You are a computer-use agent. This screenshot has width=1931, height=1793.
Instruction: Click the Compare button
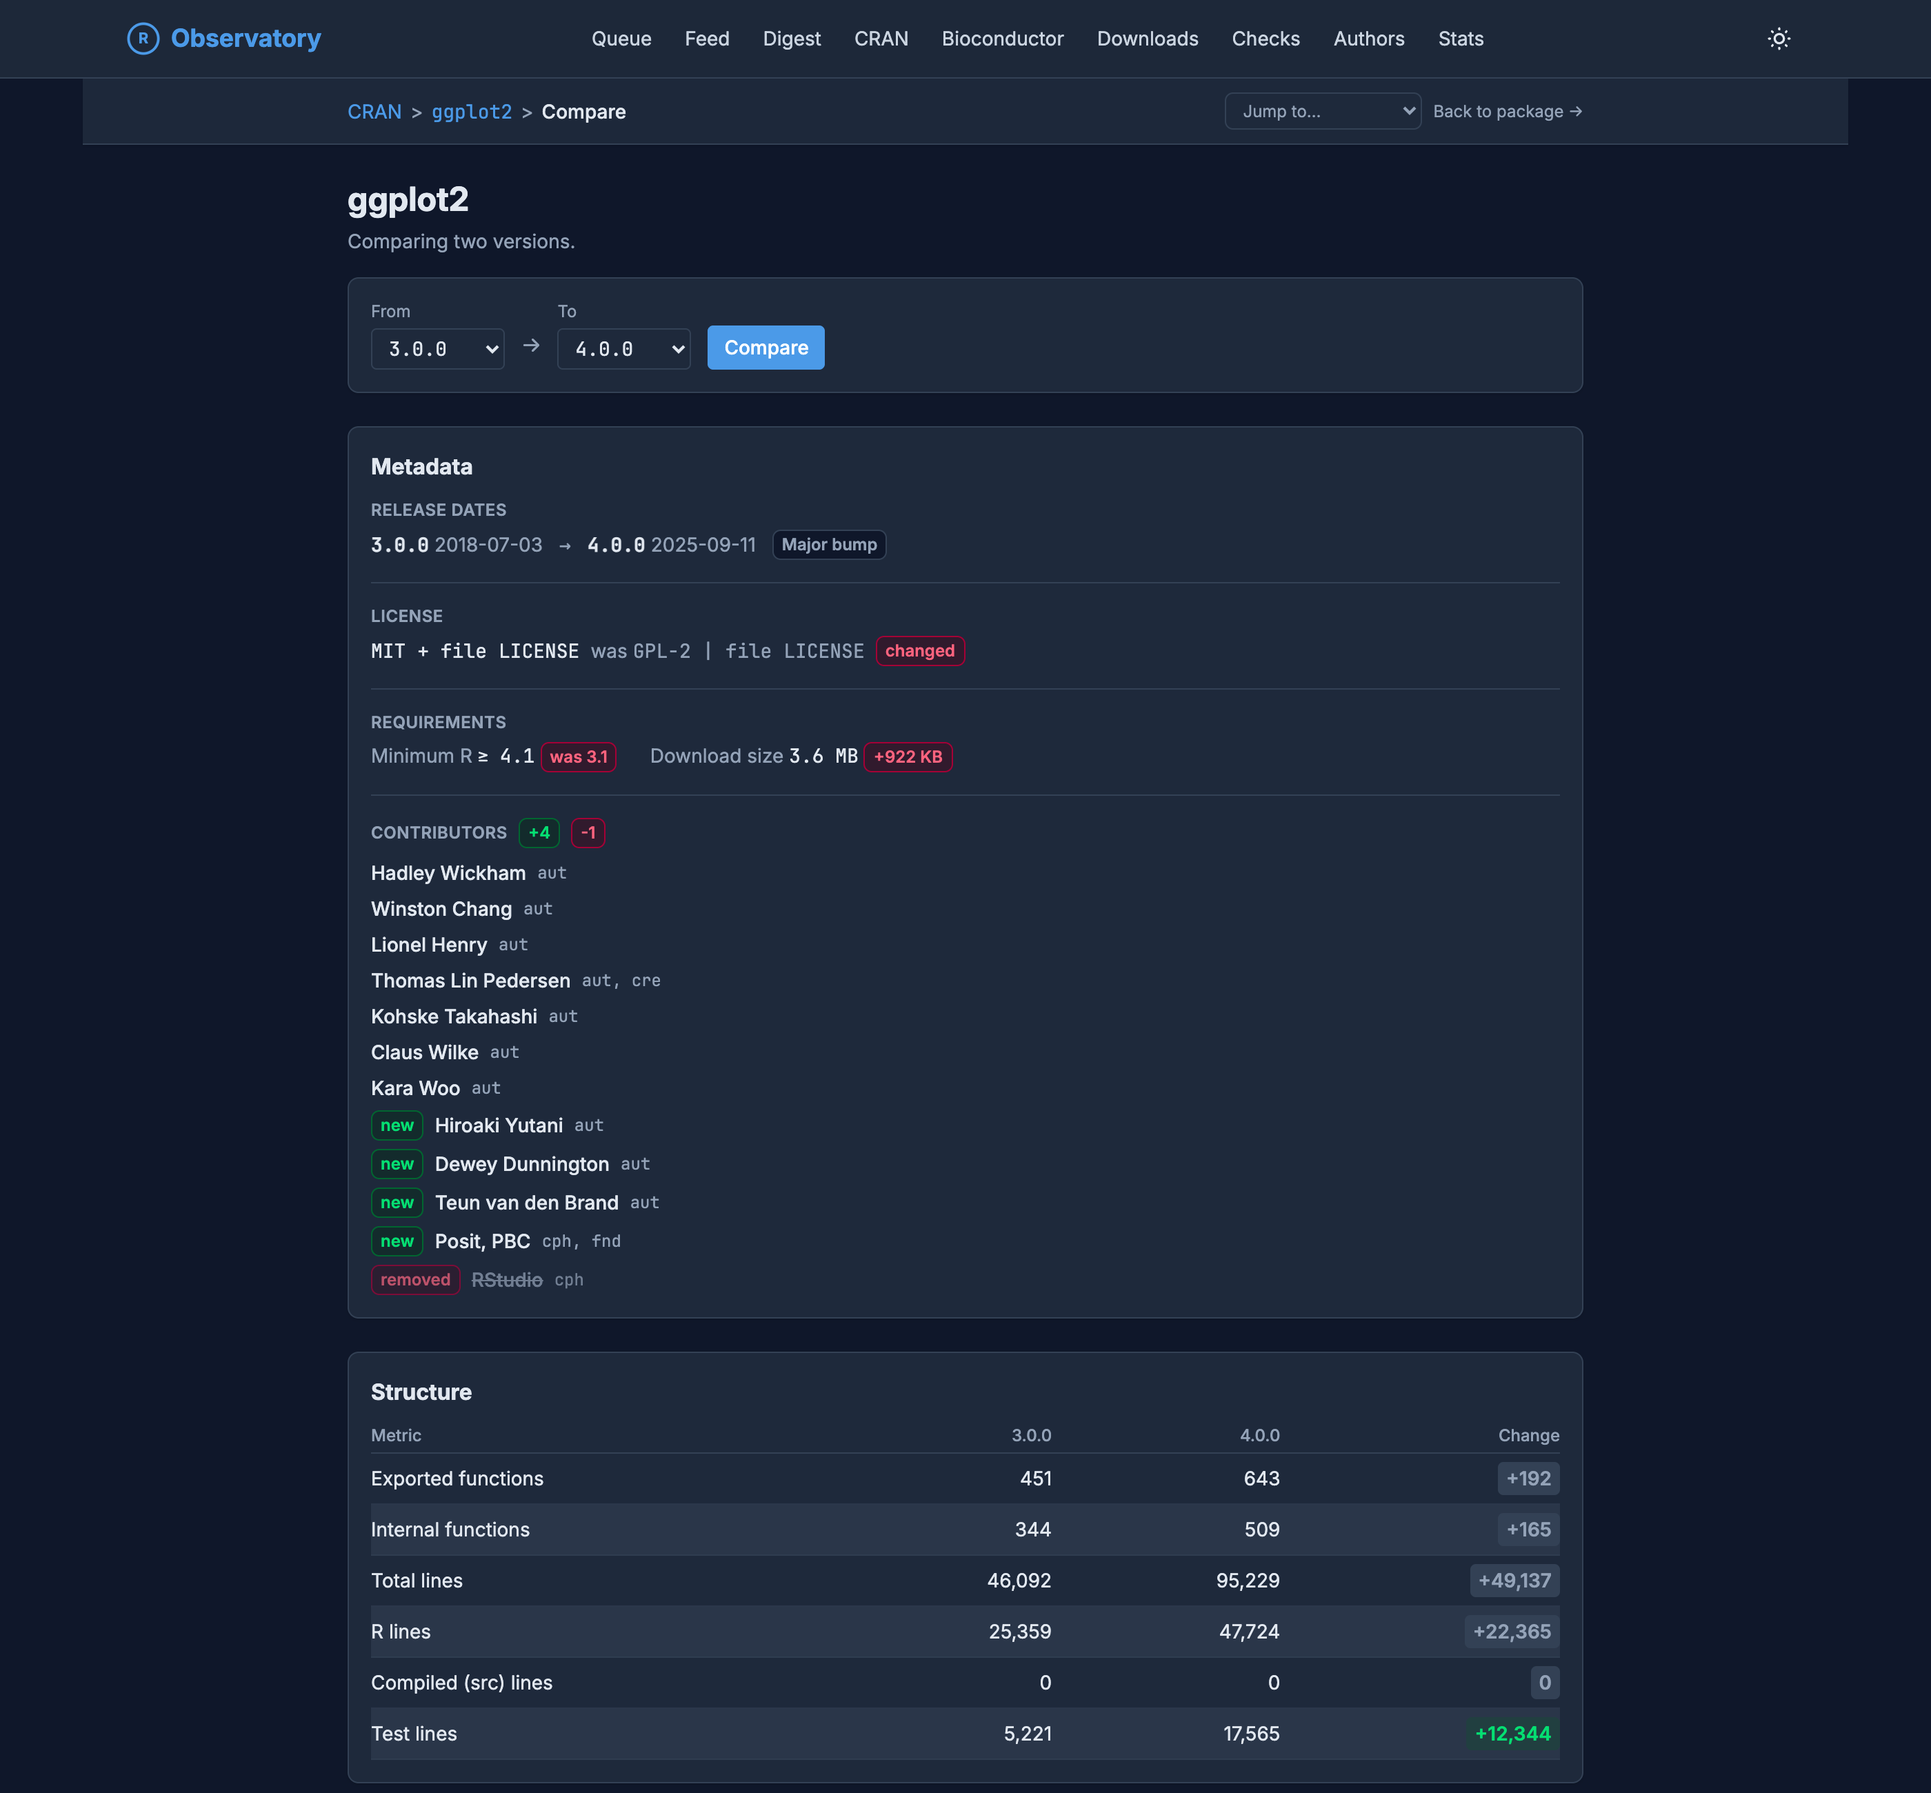(x=766, y=348)
